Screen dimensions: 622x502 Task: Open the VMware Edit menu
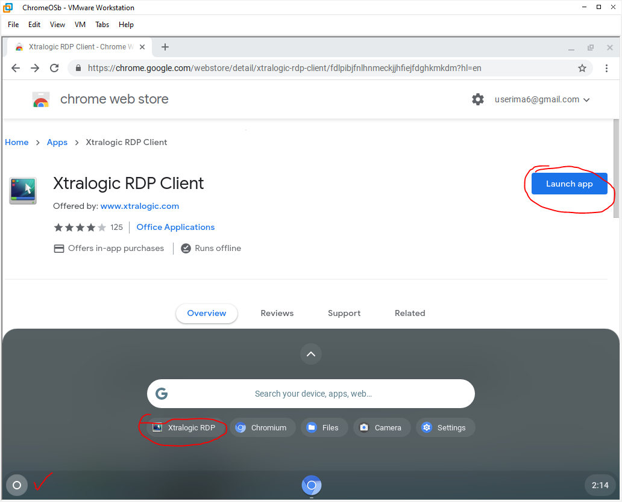(34, 25)
